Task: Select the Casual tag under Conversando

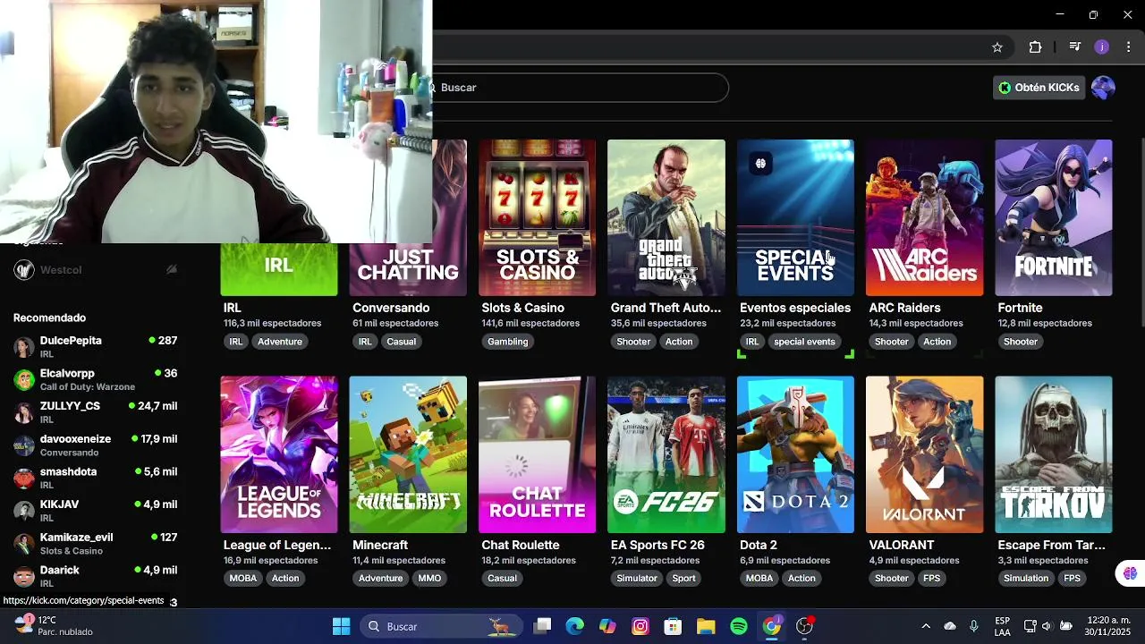Action: pyautogui.click(x=401, y=342)
